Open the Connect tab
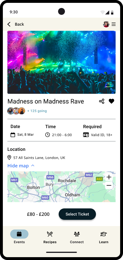This screenshot has width=123, height=260. pyautogui.click(x=77, y=237)
